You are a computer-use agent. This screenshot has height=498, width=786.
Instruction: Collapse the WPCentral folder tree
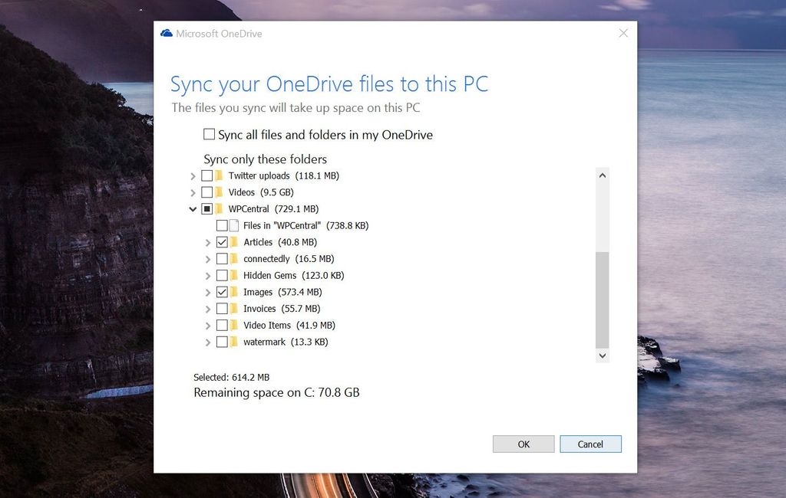point(193,208)
